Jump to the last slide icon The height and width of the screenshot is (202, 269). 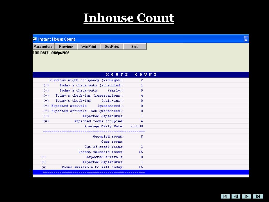point(258,196)
